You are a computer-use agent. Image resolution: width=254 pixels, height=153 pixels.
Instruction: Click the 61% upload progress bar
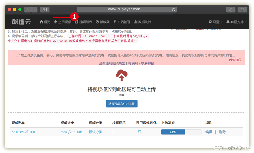coord(181,132)
